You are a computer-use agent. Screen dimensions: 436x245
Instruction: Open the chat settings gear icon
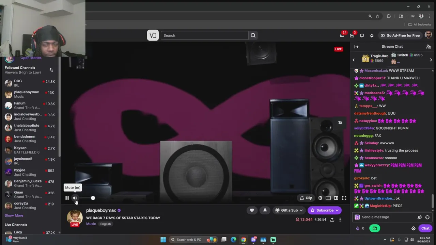414,228
